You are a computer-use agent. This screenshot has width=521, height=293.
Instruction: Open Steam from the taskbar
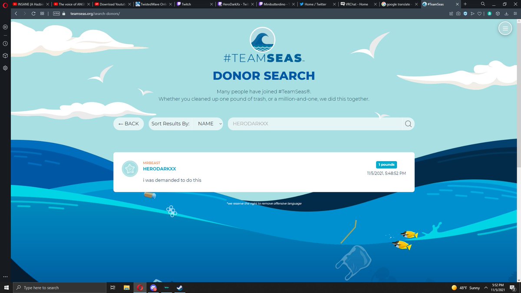tap(180, 287)
